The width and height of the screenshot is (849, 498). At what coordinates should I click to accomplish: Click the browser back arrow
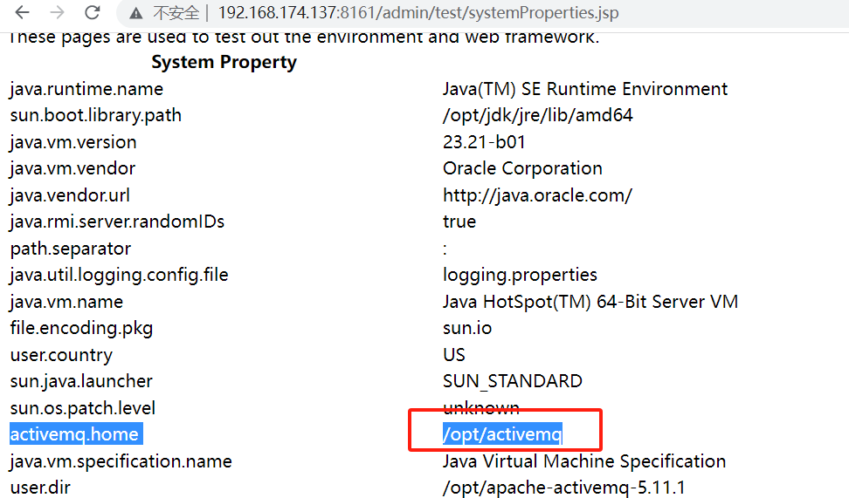(22, 12)
